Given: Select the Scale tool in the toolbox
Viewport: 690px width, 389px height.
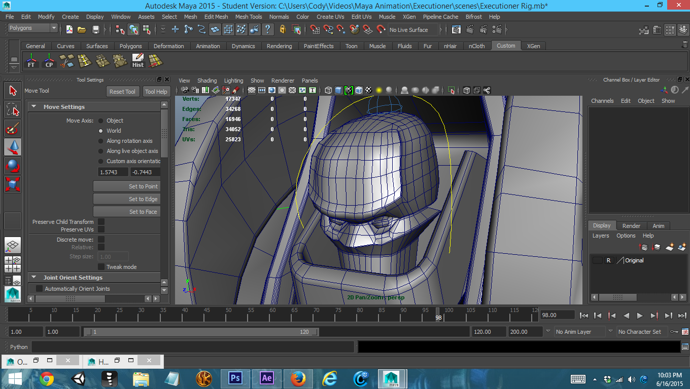Looking at the screenshot, I should coord(13,184).
